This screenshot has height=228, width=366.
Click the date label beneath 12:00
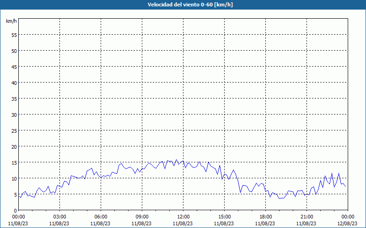click(183, 223)
